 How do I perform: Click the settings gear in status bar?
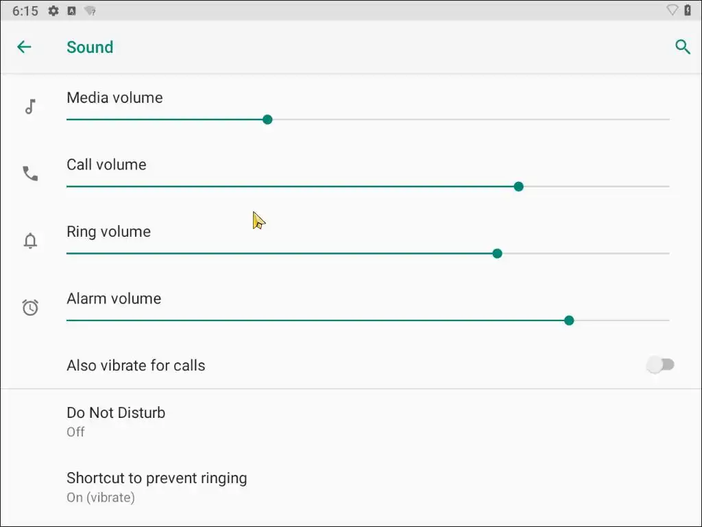(x=53, y=11)
